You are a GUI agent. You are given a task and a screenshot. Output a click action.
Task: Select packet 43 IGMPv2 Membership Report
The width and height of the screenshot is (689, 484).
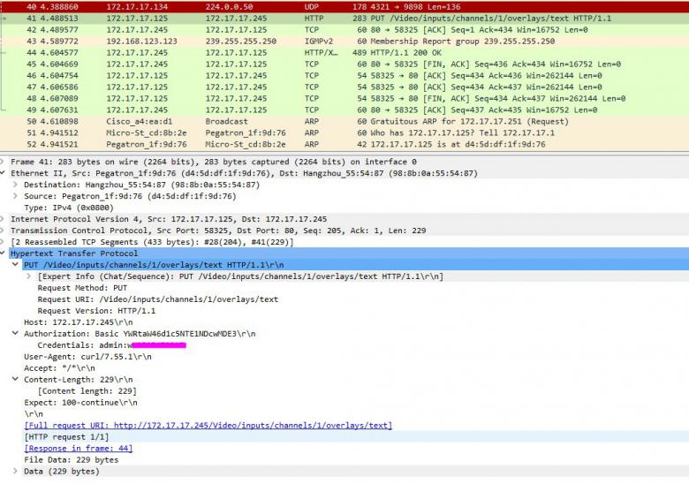pyautogui.click(x=344, y=41)
